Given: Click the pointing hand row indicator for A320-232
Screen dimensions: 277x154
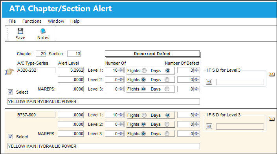Looking at the screenshot, I should pos(9,71).
